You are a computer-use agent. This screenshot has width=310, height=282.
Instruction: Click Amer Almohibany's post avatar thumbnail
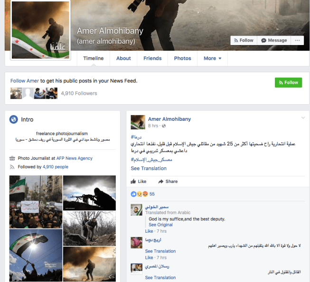(x=138, y=122)
